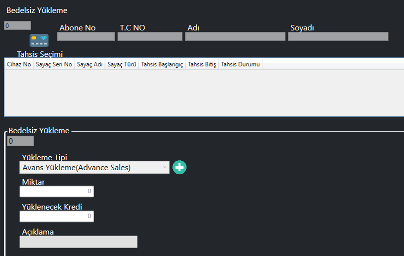This screenshot has width=404, height=256.
Task: Select the Adı input box
Action: [x=235, y=36]
